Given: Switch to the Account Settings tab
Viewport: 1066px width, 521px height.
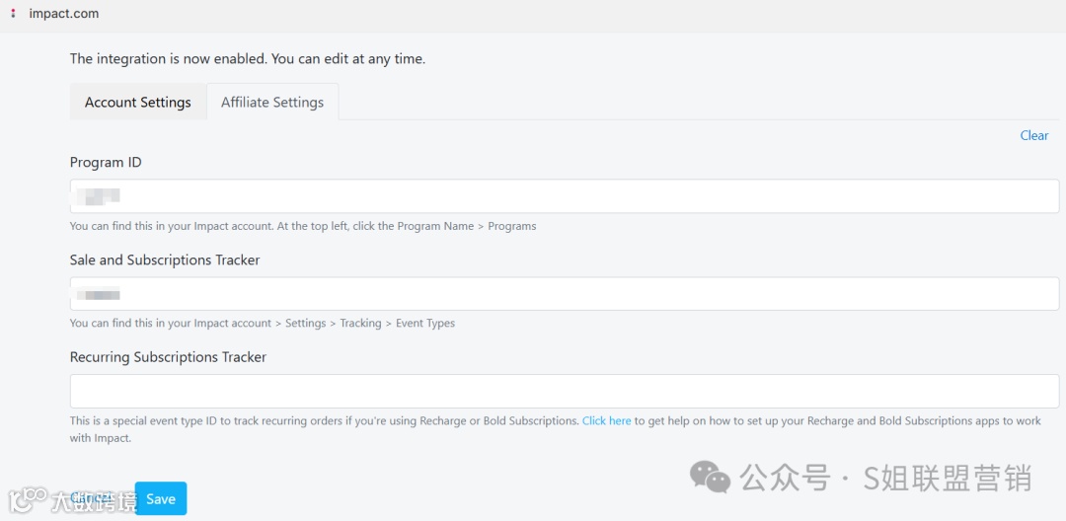Looking at the screenshot, I should tap(138, 102).
